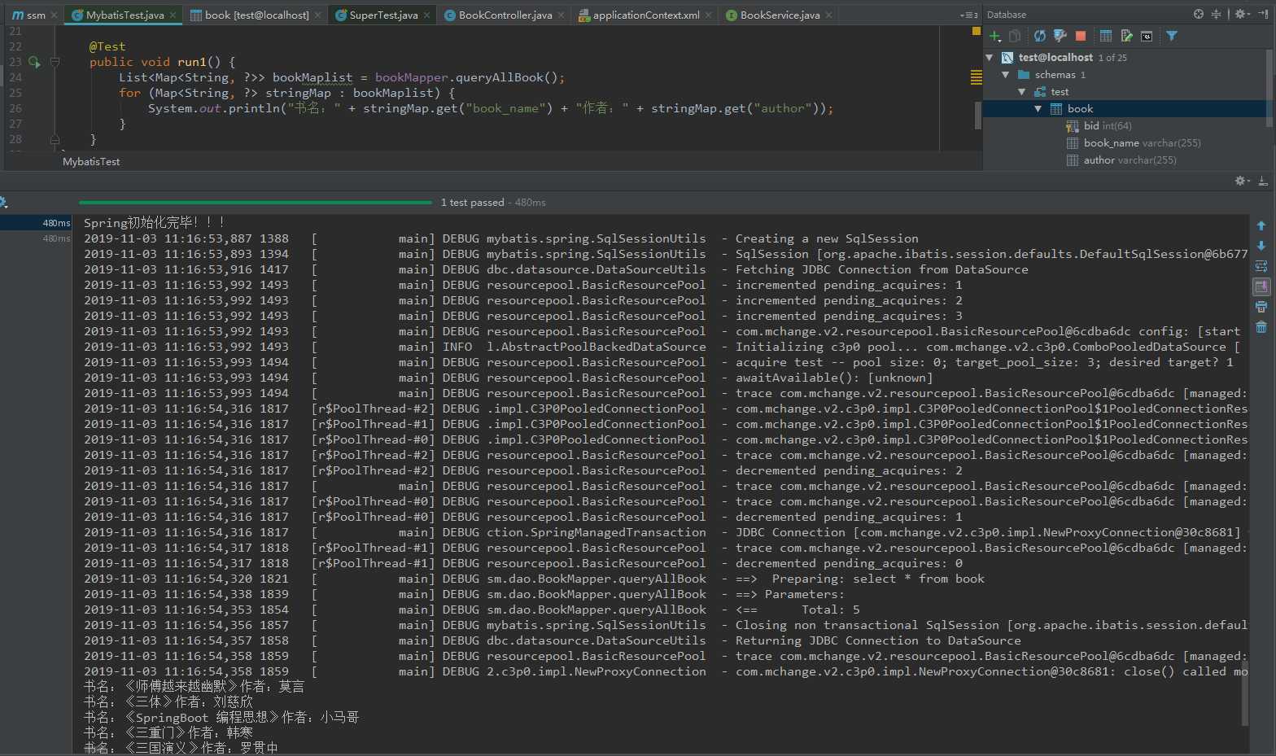
Task: Click the down arrow in the console toolbar
Action: [x=1261, y=246]
